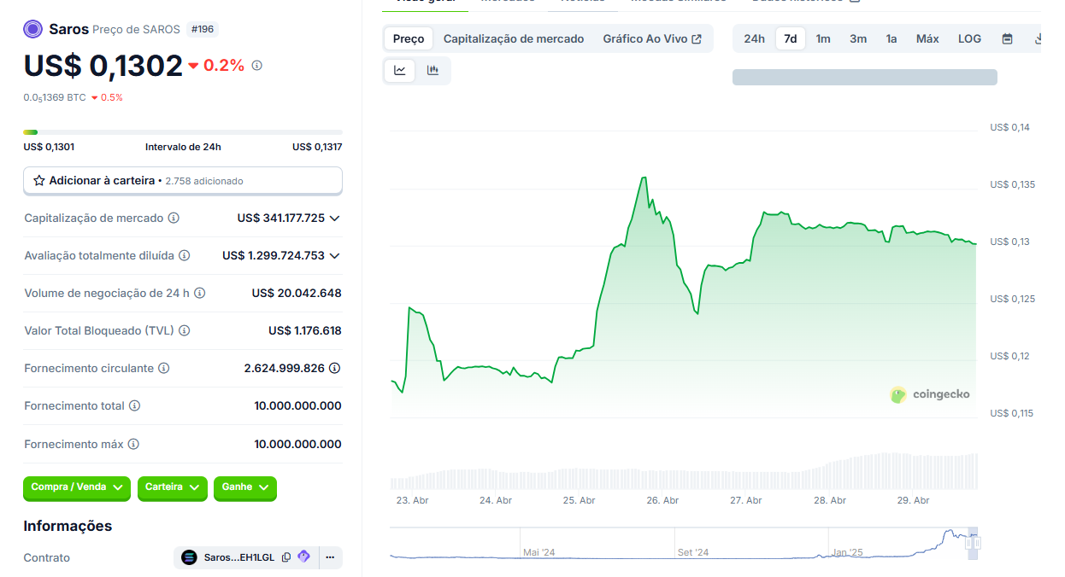This screenshot has width=1065, height=577.
Task: Switch to the line chart view
Action: click(400, 70)
